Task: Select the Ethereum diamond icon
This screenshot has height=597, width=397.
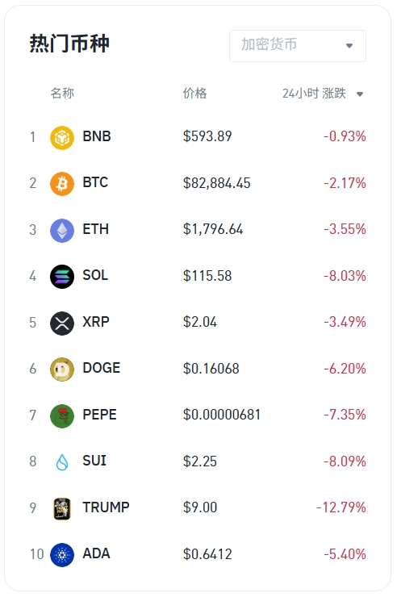Action: click(x=62, y=231)
